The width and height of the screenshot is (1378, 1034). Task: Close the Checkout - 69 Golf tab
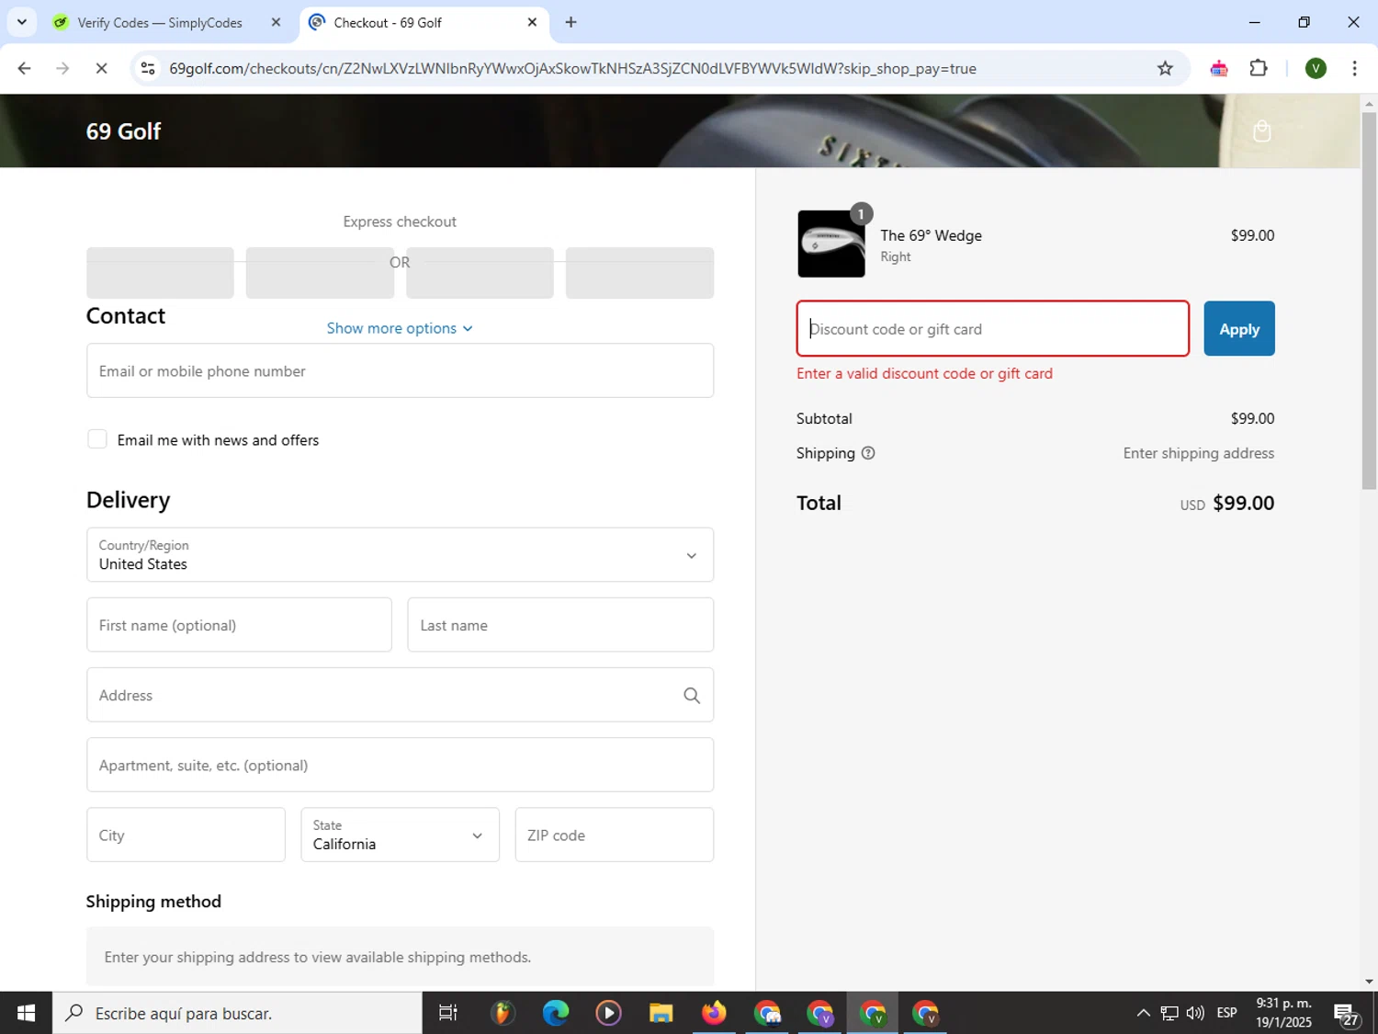point(532,22)
